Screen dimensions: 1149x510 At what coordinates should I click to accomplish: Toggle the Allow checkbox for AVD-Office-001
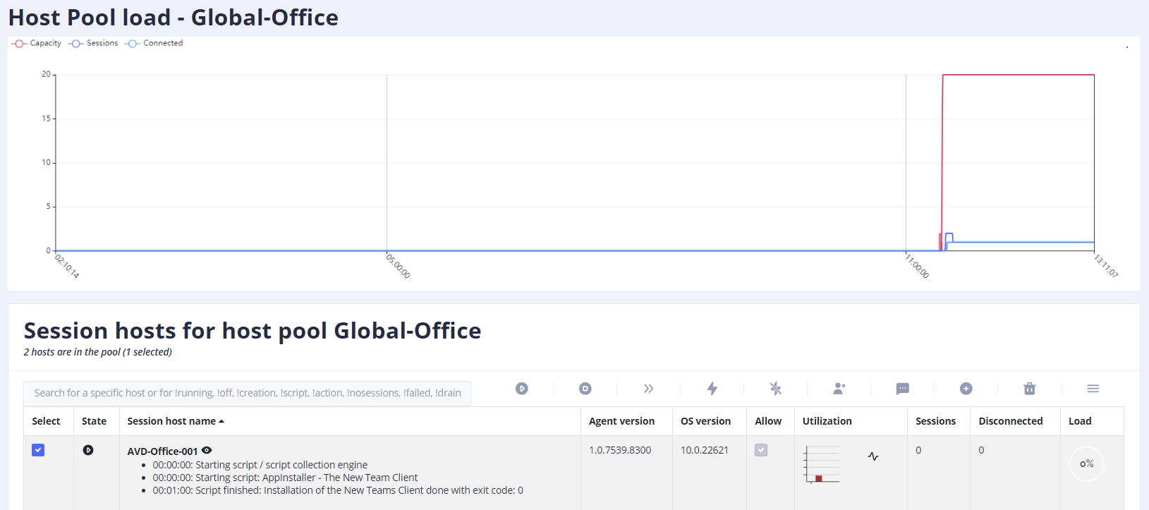(x=761, y=450)
